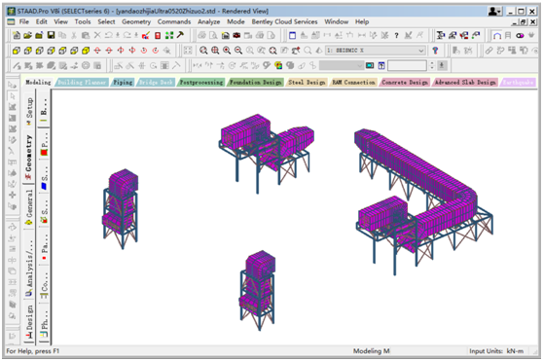Click the colorful question mark help icon
This screenshot has height=361, width=543.
tap(435, 51)
